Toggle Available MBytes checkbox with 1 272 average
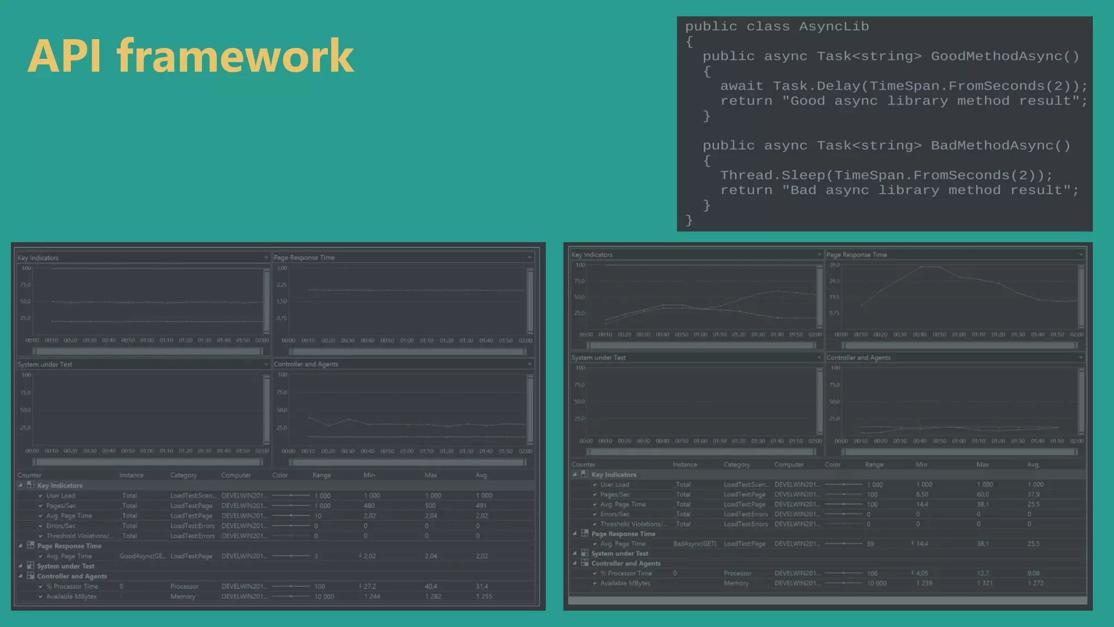The height and width of the screenshot is (627, 1114). point(595,583)
